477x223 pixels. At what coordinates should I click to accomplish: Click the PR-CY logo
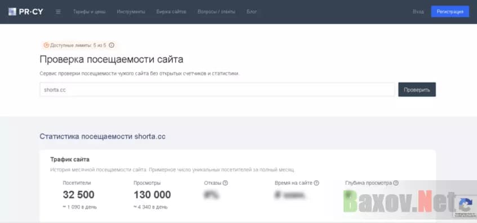25,12
